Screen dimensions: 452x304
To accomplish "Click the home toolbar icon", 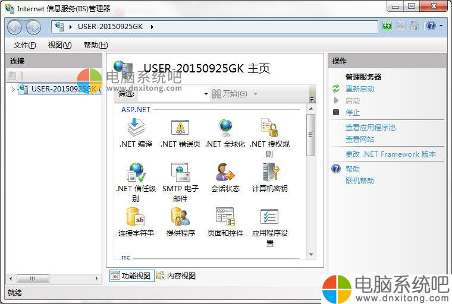I will [x=415, y=26].
